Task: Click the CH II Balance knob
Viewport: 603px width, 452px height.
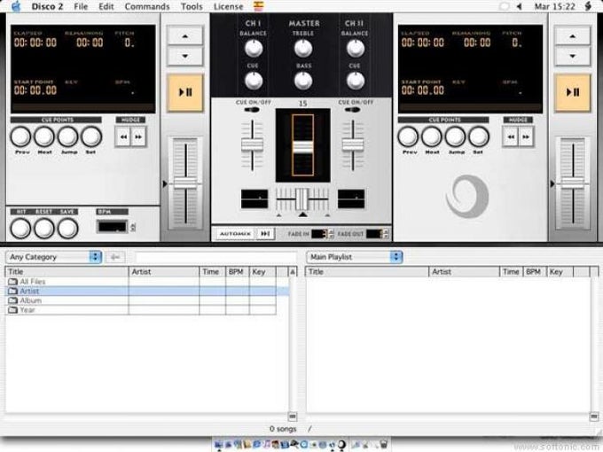Action: tap(356, 49)
